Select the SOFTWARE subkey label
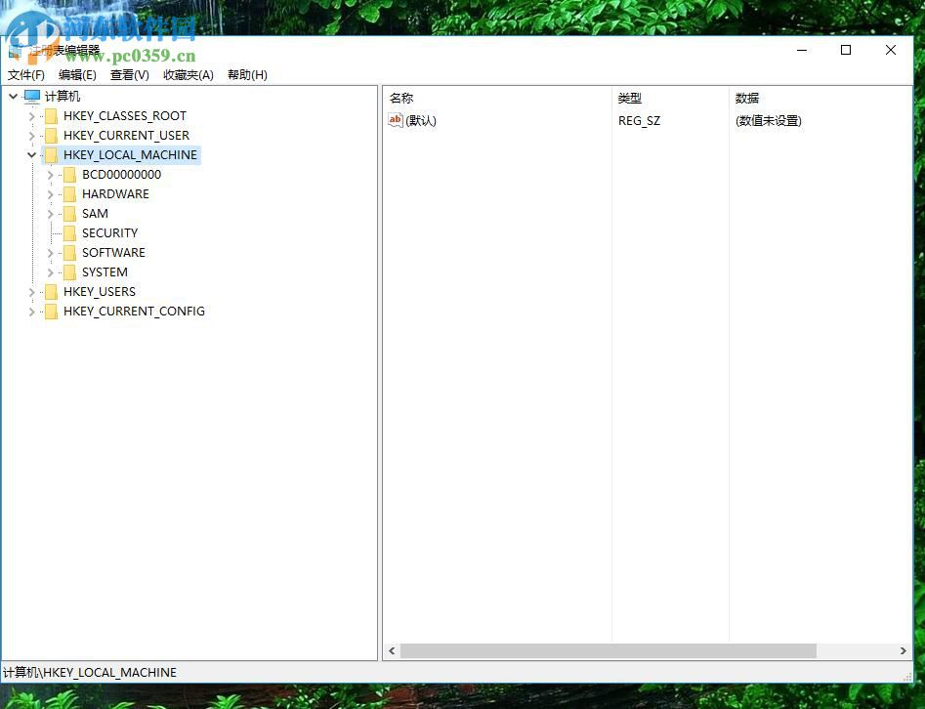Screen dimensions: 925x709 coord(113,253)
